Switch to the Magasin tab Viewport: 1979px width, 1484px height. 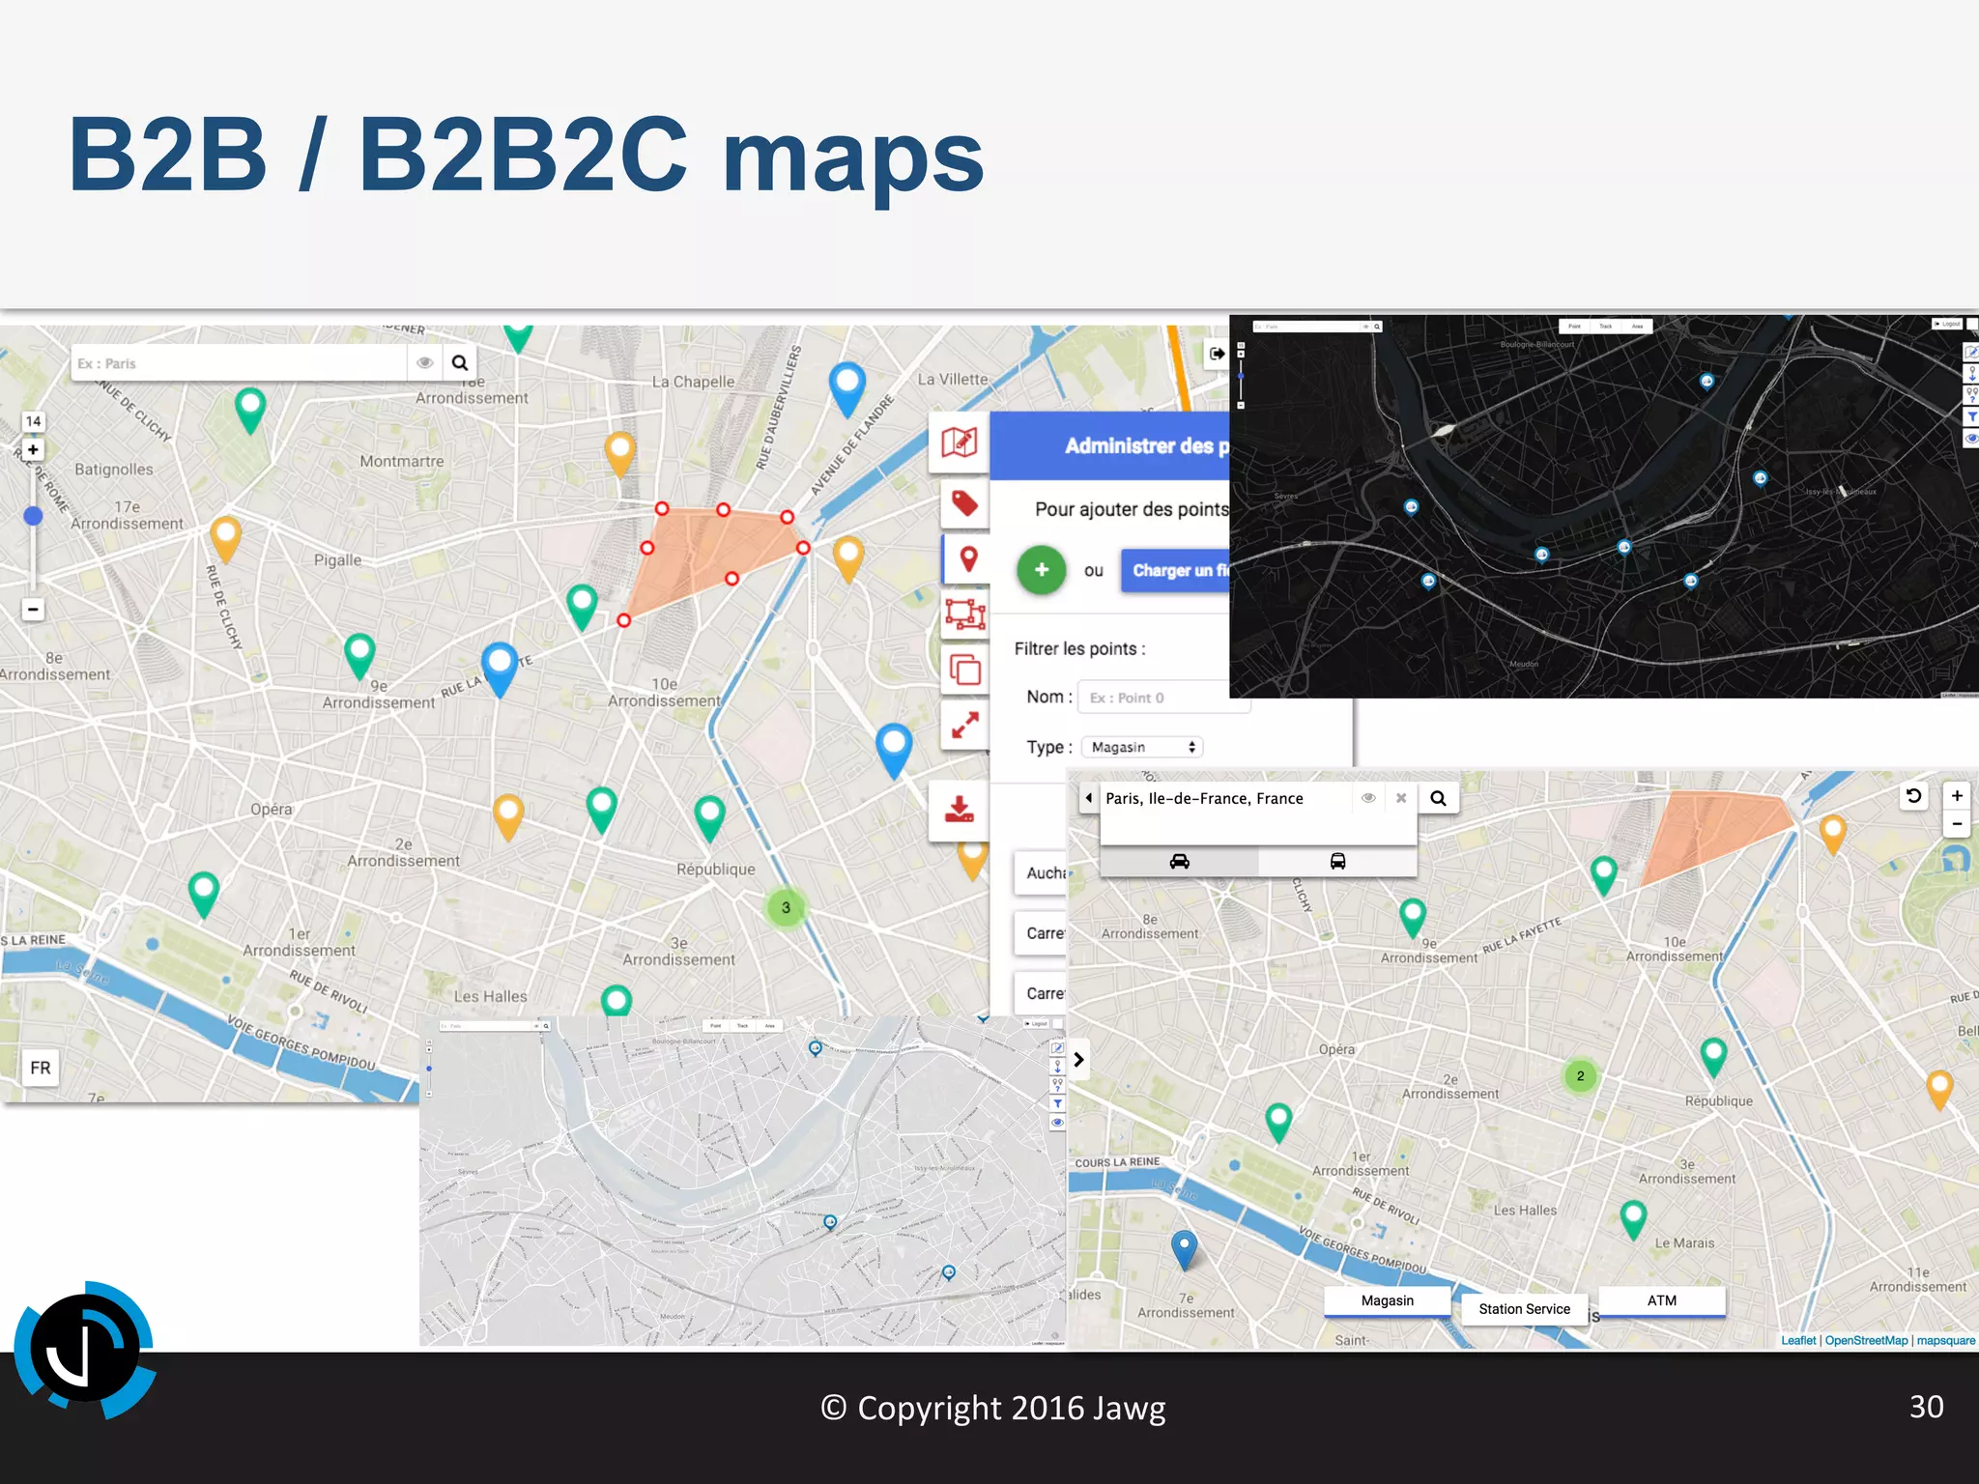tap(1387, 1300)
